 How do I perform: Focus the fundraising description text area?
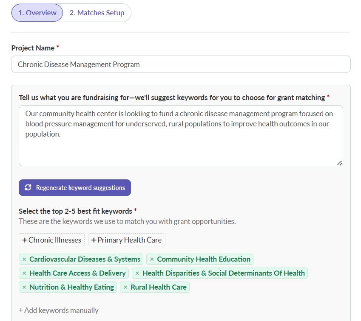coord(181,136)
